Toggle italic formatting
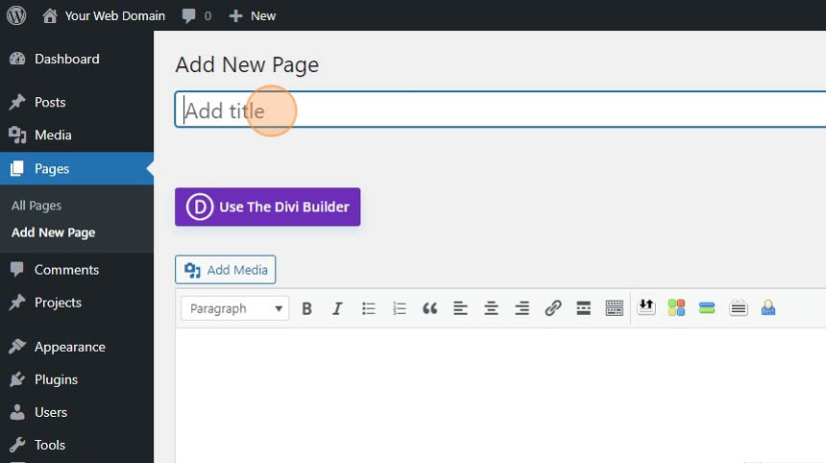826x463 pixels. (x=337, y=308)
